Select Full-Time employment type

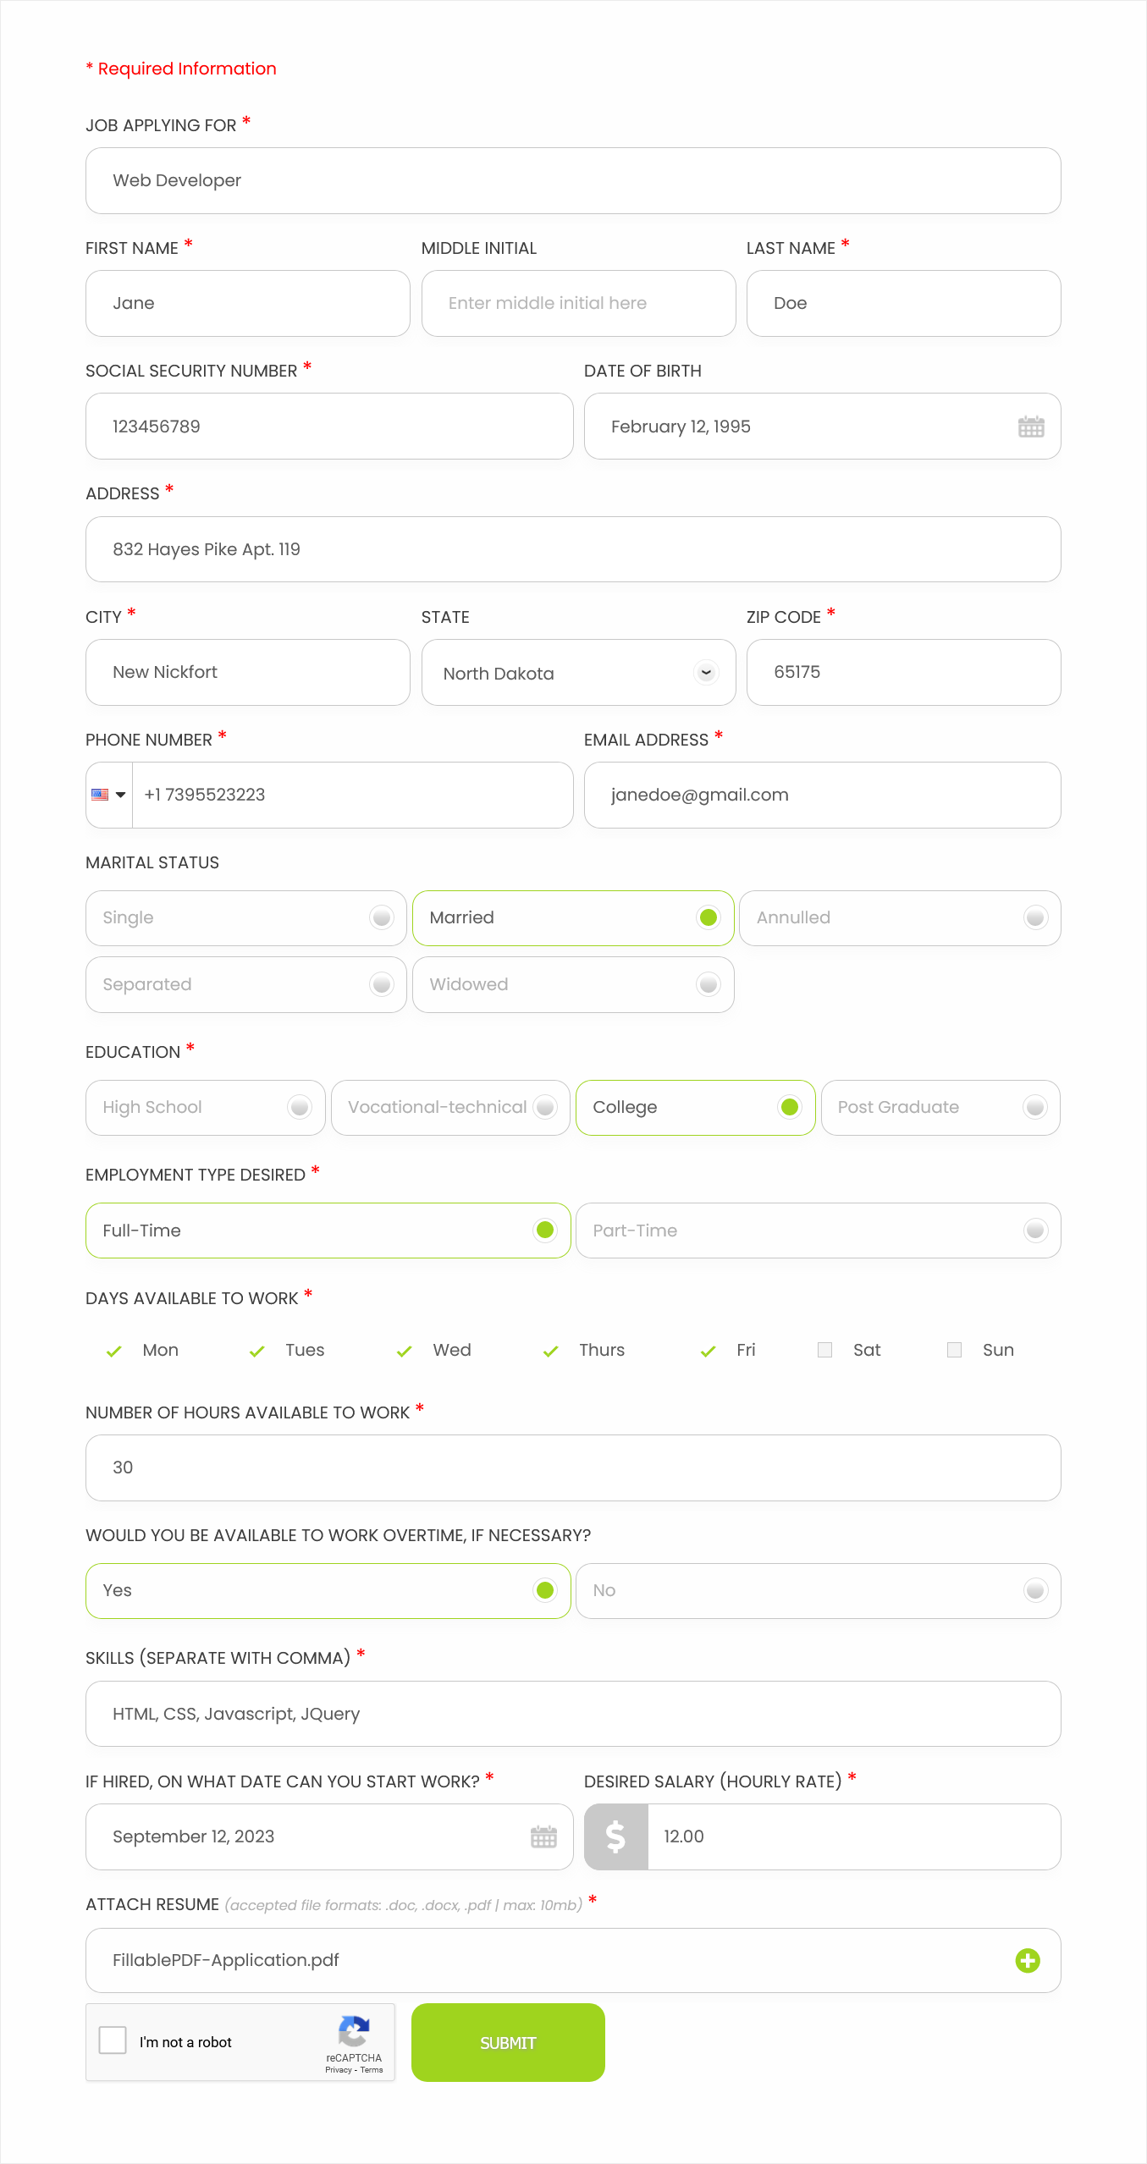328,1231
